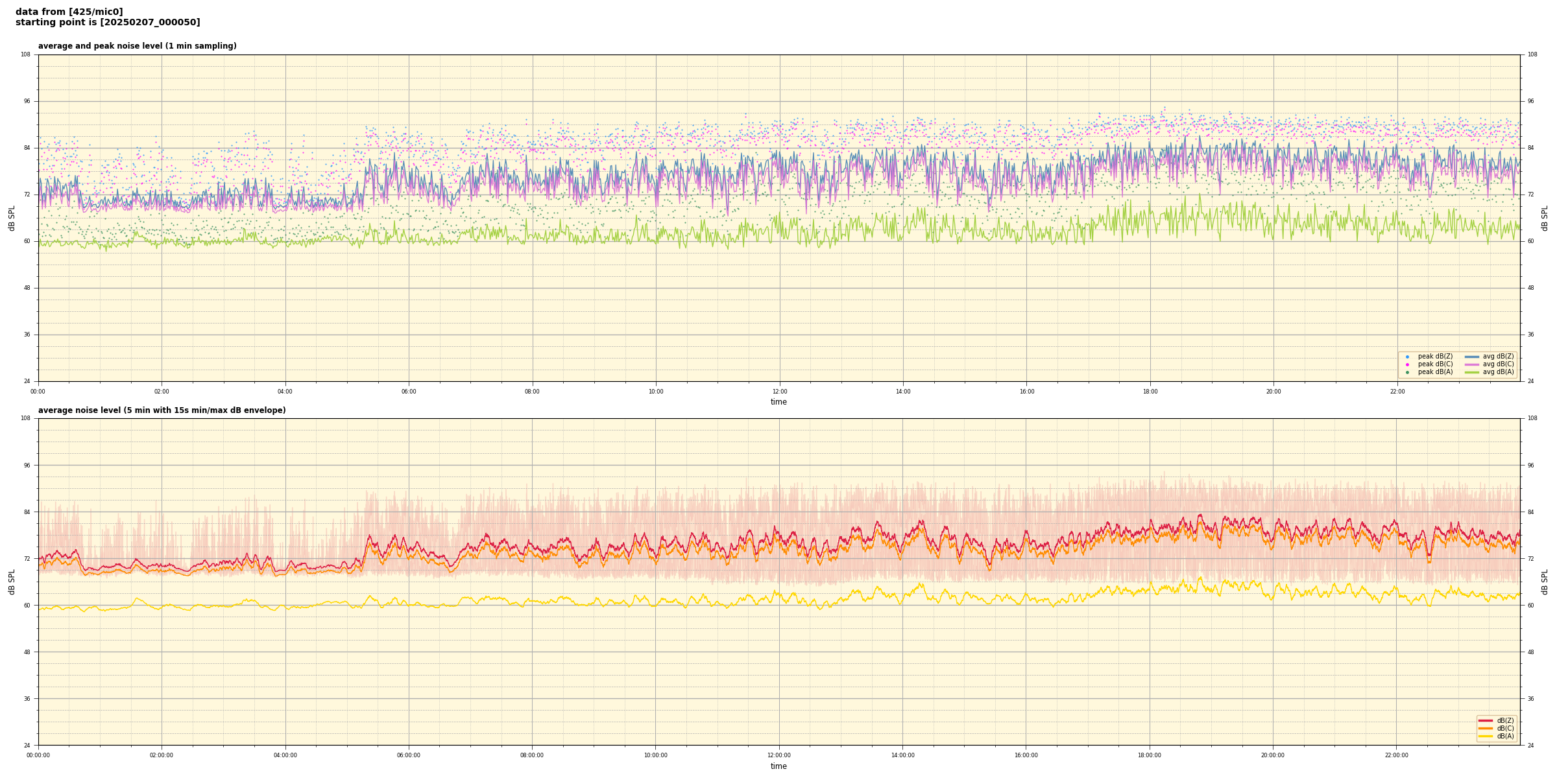Click the peak dB(A) legend marker

(1407, 372)
